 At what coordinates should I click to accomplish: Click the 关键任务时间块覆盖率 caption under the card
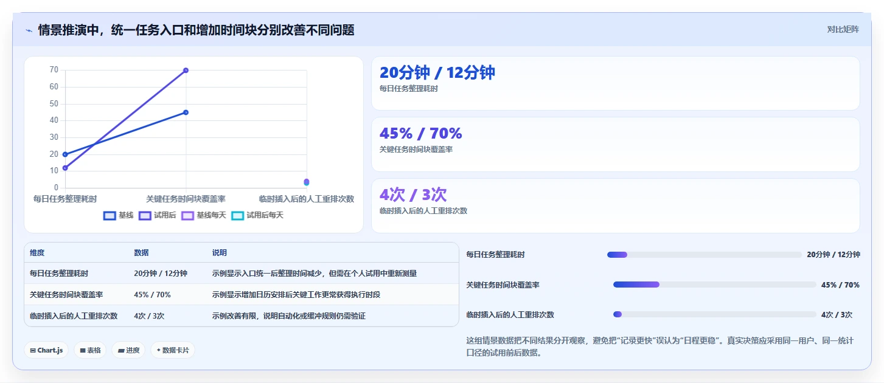click(416, 150)
